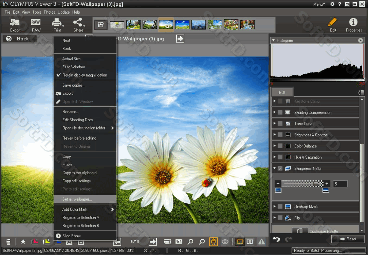Click the trash delete icon
Screen dimensions: 368x255
pyautogui.click(x=8, y=242)
